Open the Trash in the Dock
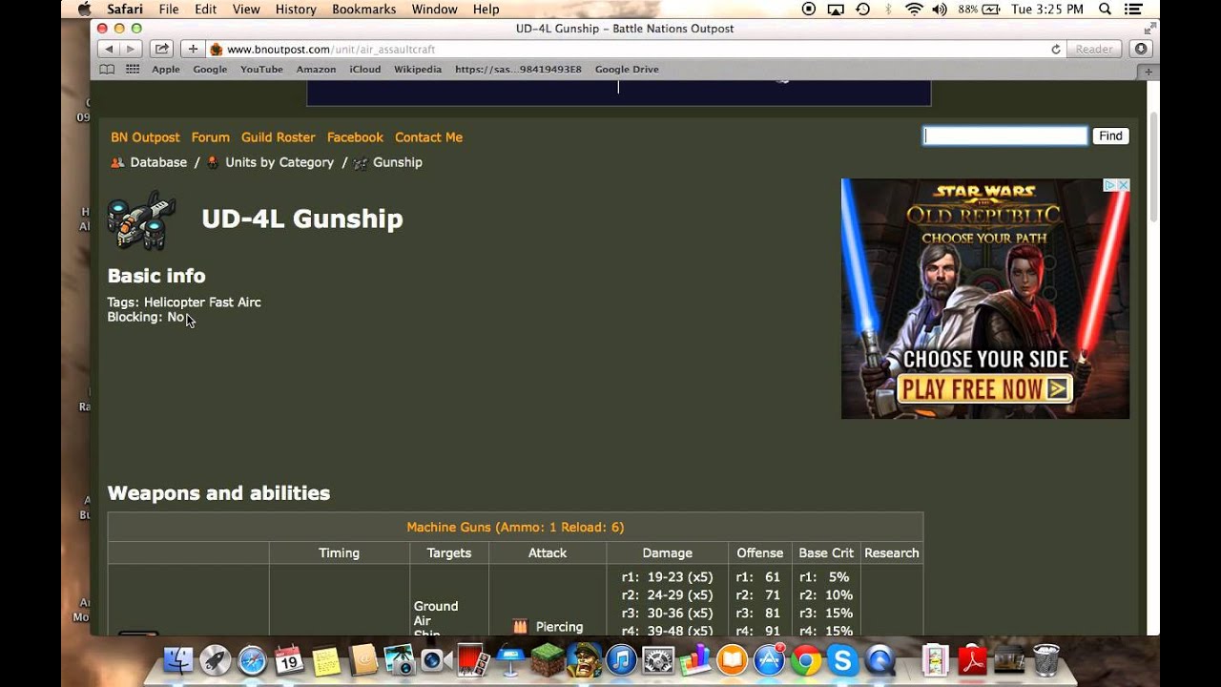The width and height of the screenshot is (1221, 687). 1046,660
